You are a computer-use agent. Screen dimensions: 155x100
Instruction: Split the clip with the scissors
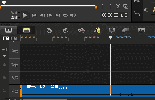[x=118, y=6]
